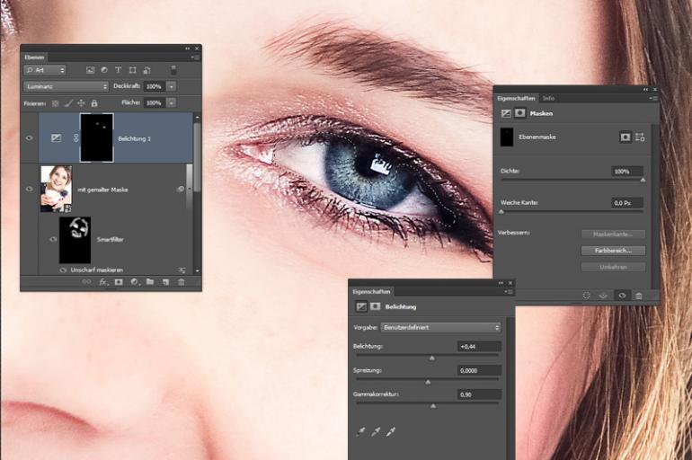
Task: Filter layers by smart objects icon
Action: pyautogui.click(x=147, y=70)
